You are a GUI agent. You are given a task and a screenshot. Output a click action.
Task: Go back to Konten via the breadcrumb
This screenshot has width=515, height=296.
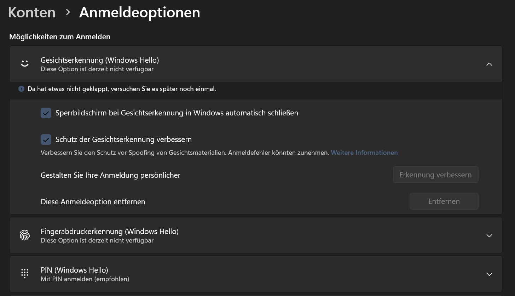[32, 13]
